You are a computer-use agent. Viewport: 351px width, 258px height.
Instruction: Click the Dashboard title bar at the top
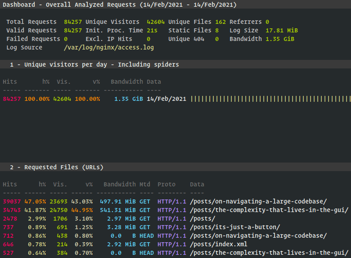[120, 5]
